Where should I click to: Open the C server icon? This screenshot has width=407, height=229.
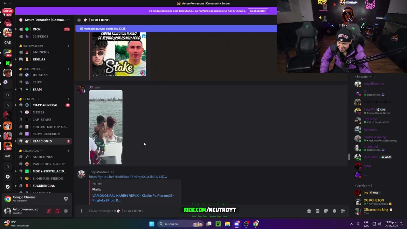click(x=8, y=95)
